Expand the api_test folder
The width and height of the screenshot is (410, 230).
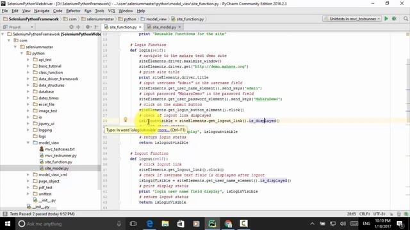pos(28,59)
